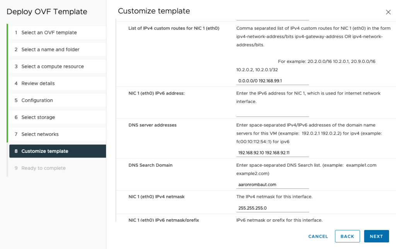396x249 pixels.
Task: Navigate to step 6 Select storage
Action: [x=38, y=117]
